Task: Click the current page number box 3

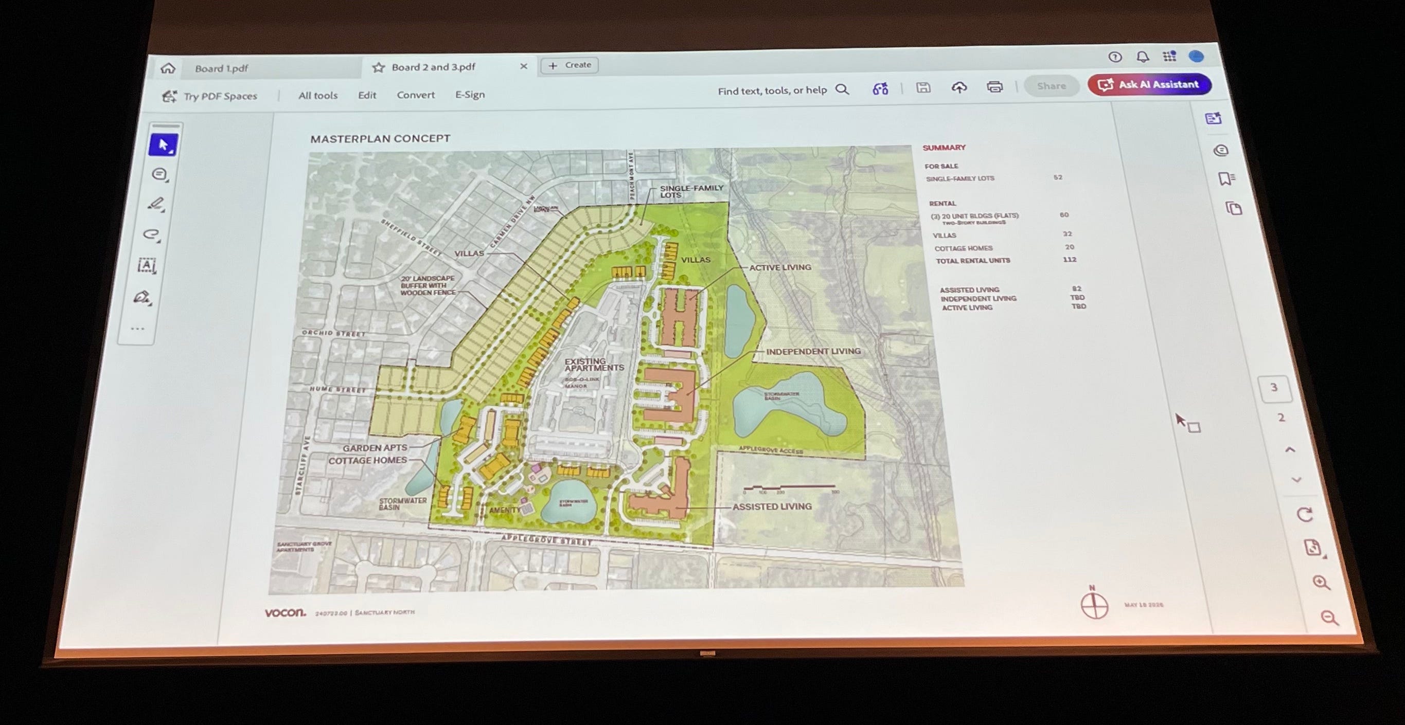Action: (1274, 388)
